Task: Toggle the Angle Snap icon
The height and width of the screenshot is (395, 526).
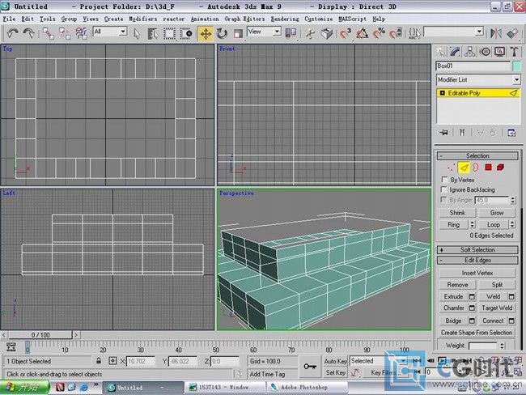Action: pyautogui.click(x=362, y=33)
